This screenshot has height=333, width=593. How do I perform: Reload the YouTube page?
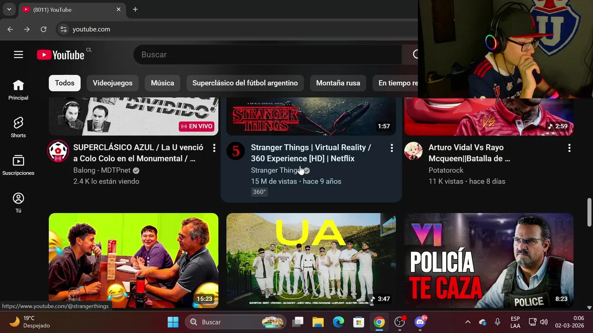[x=44, y=29]
